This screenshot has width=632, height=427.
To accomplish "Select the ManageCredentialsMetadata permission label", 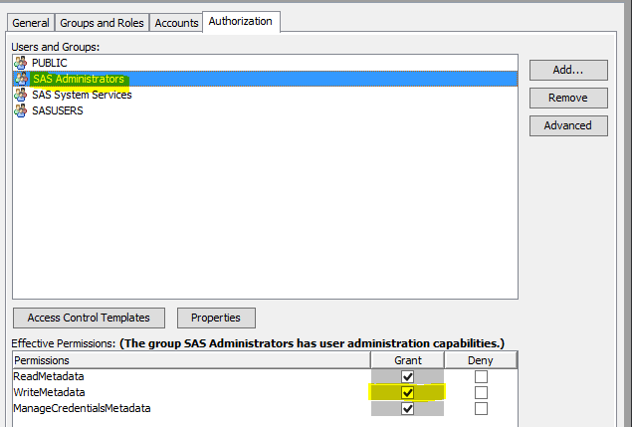I will [x=82, y=408].
